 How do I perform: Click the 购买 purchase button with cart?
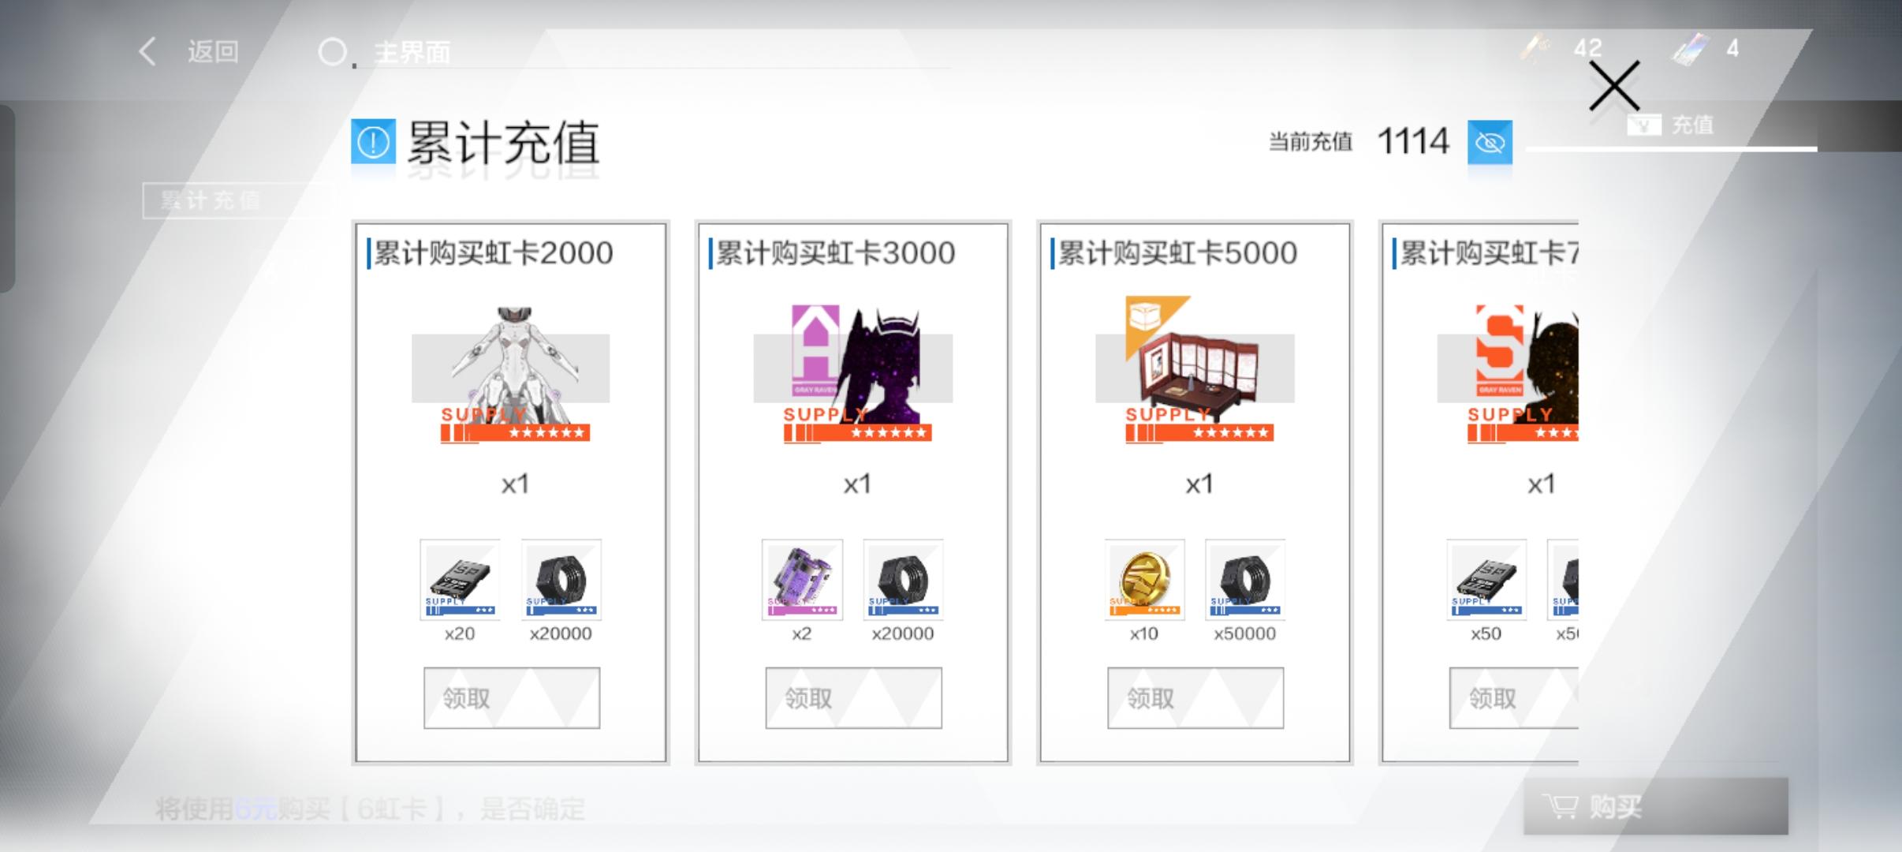tap(1655, 806)
